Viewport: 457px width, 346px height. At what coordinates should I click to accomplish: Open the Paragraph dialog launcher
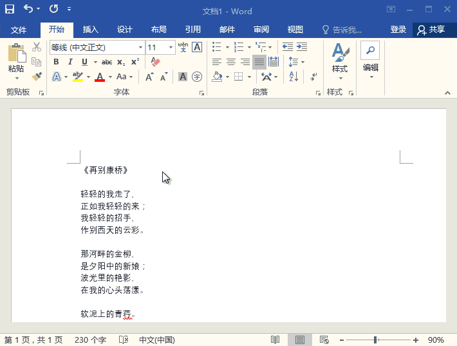click(x=318, y=93)
